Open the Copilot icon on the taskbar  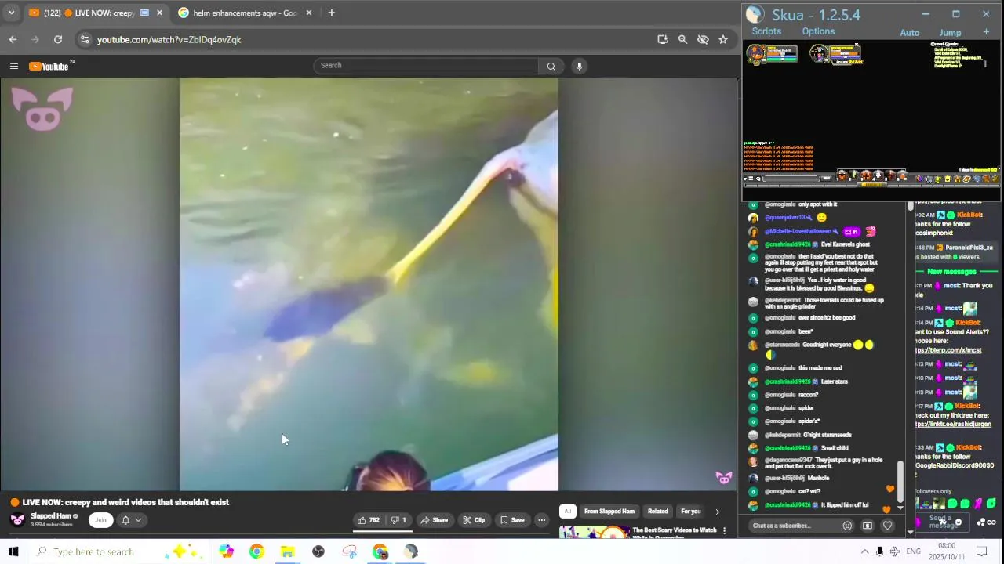[226, 551]
